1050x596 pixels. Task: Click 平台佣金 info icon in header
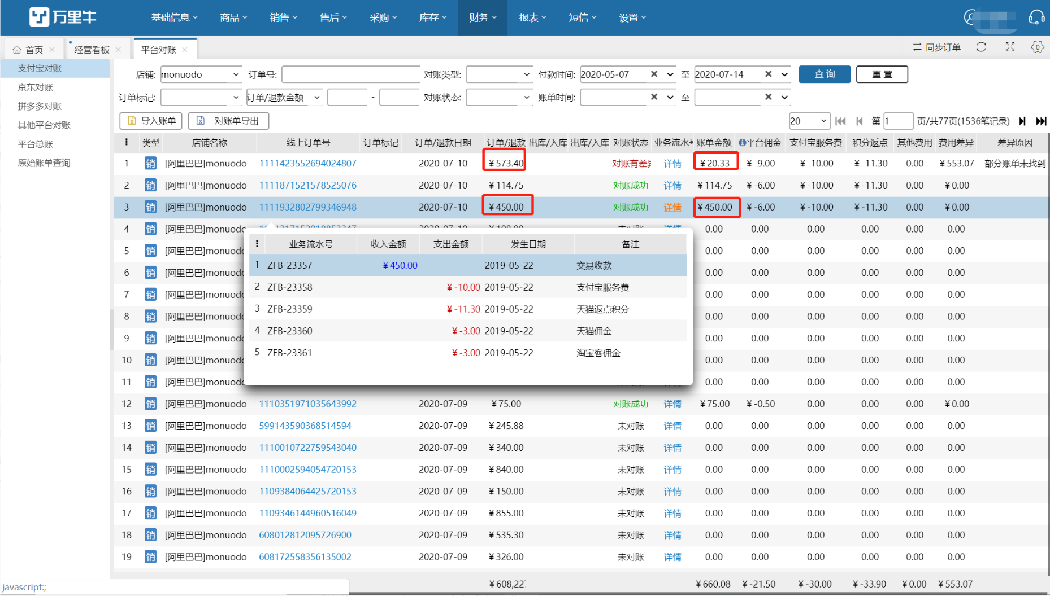pyautogui.click(x=743, y=143)
